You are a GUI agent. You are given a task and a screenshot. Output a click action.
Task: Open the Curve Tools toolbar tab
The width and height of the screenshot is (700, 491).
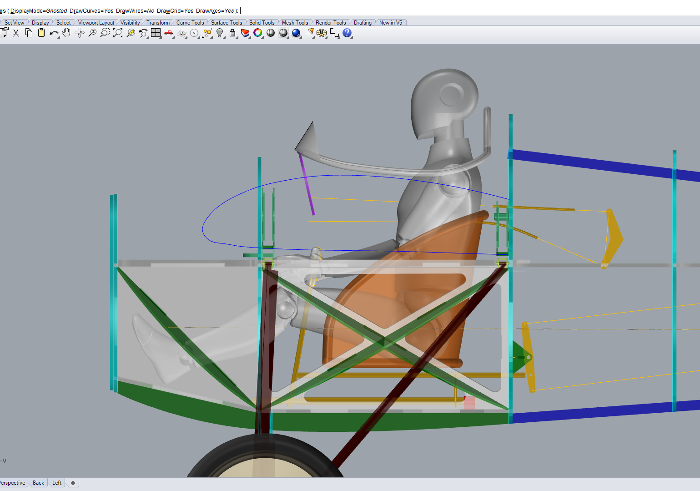coord(190,23)
